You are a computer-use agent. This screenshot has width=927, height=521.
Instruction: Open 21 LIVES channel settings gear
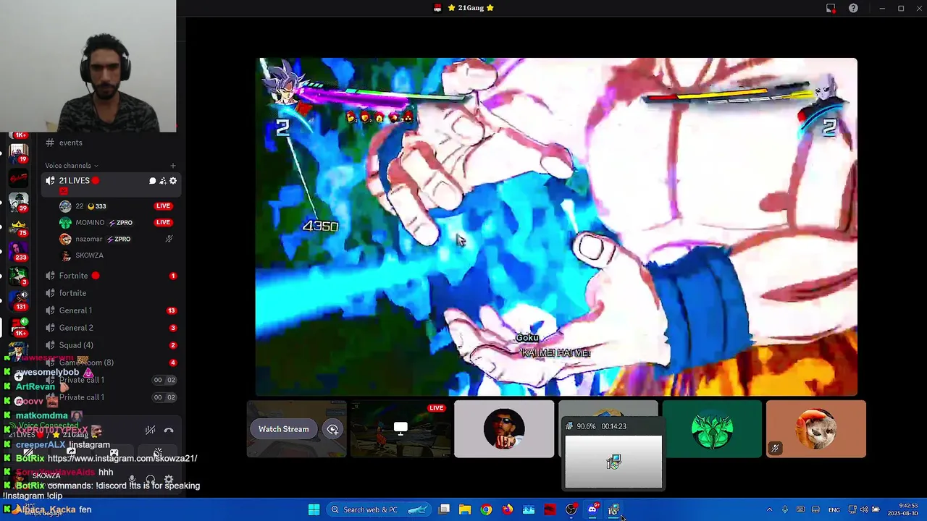[x=172, y=181]
